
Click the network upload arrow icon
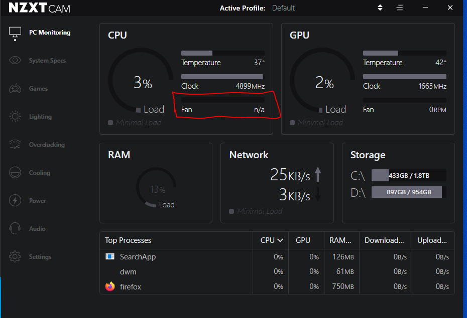[x=318, y=174]
